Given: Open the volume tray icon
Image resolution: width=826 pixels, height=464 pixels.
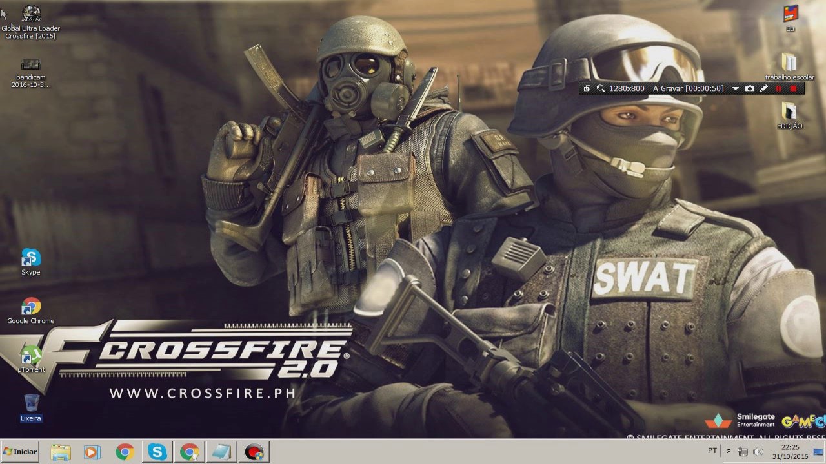Looking at the screenshot, I should coord(758,452).
